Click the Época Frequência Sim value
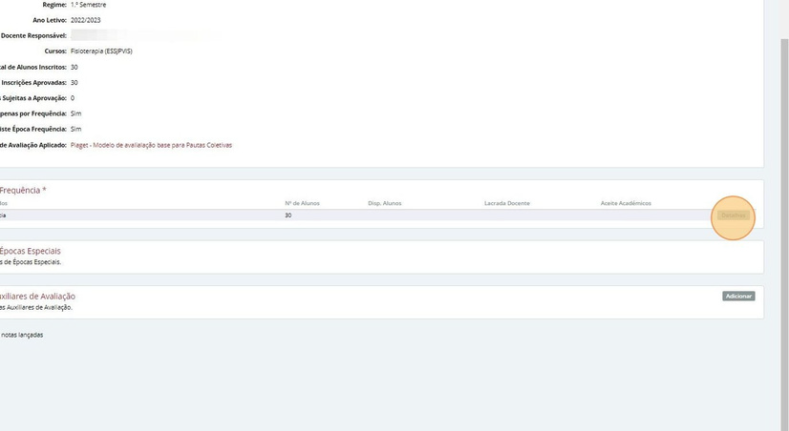The height and width of the screenshot is (431, 789). tap(76, 129)
